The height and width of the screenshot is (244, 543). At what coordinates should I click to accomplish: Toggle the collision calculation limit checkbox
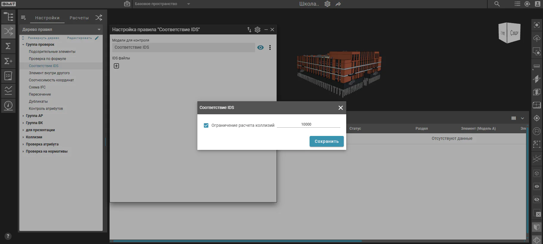[x=206, y=125]
